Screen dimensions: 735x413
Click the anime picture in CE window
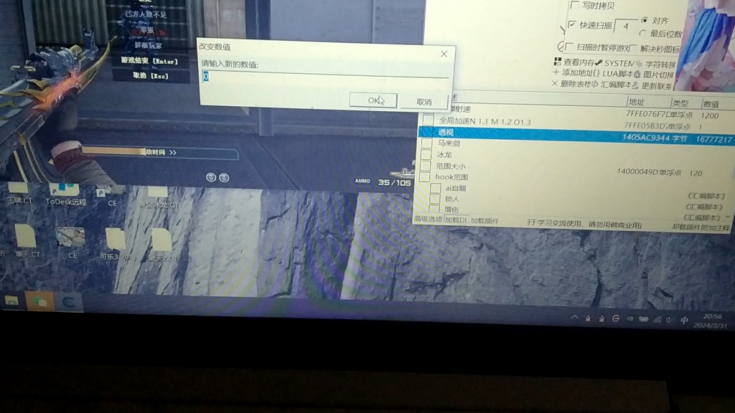coord(706,44)
